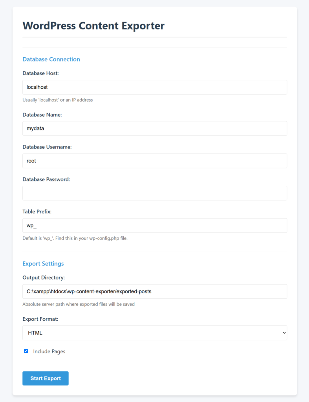This screenshot has width=309, height=402.
Task: Click the Database Name label
Action: pyautogui.click(x=42, y=115)
